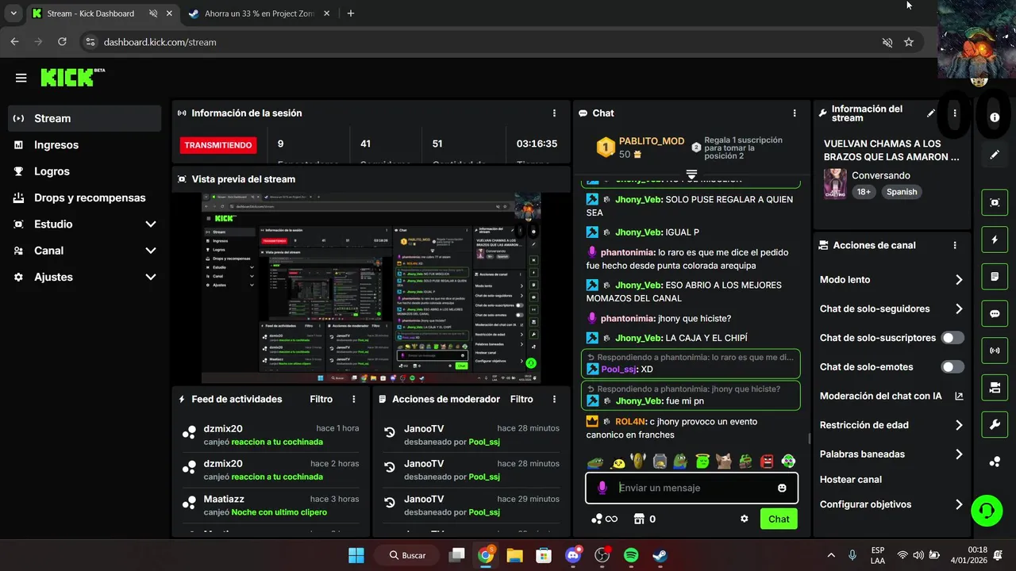Toggle the broadcast signal icon in the right toolbar
This screenshot has height=571, width=1016.
(x=995, y=351)
